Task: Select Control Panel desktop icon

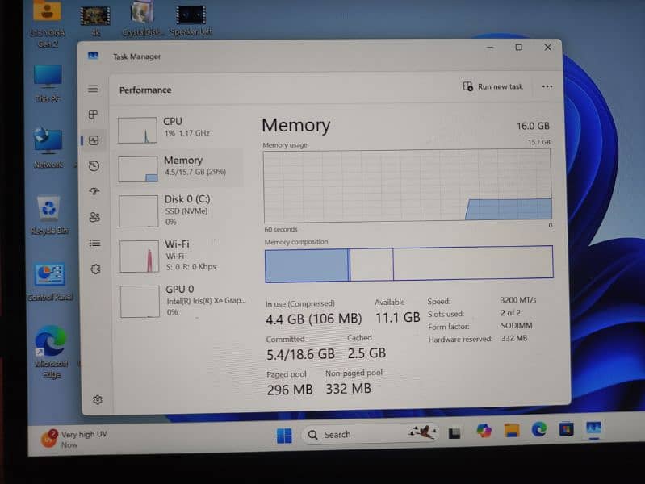Action: [50, 282]
